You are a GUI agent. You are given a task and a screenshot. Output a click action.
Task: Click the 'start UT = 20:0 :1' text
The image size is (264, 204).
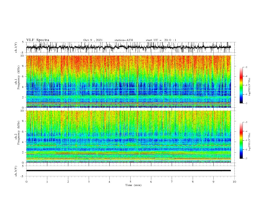coord(161,40)
